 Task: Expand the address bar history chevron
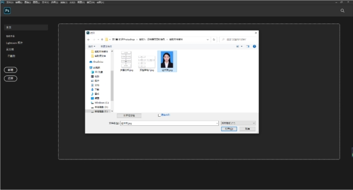click(x=208, y=40)
